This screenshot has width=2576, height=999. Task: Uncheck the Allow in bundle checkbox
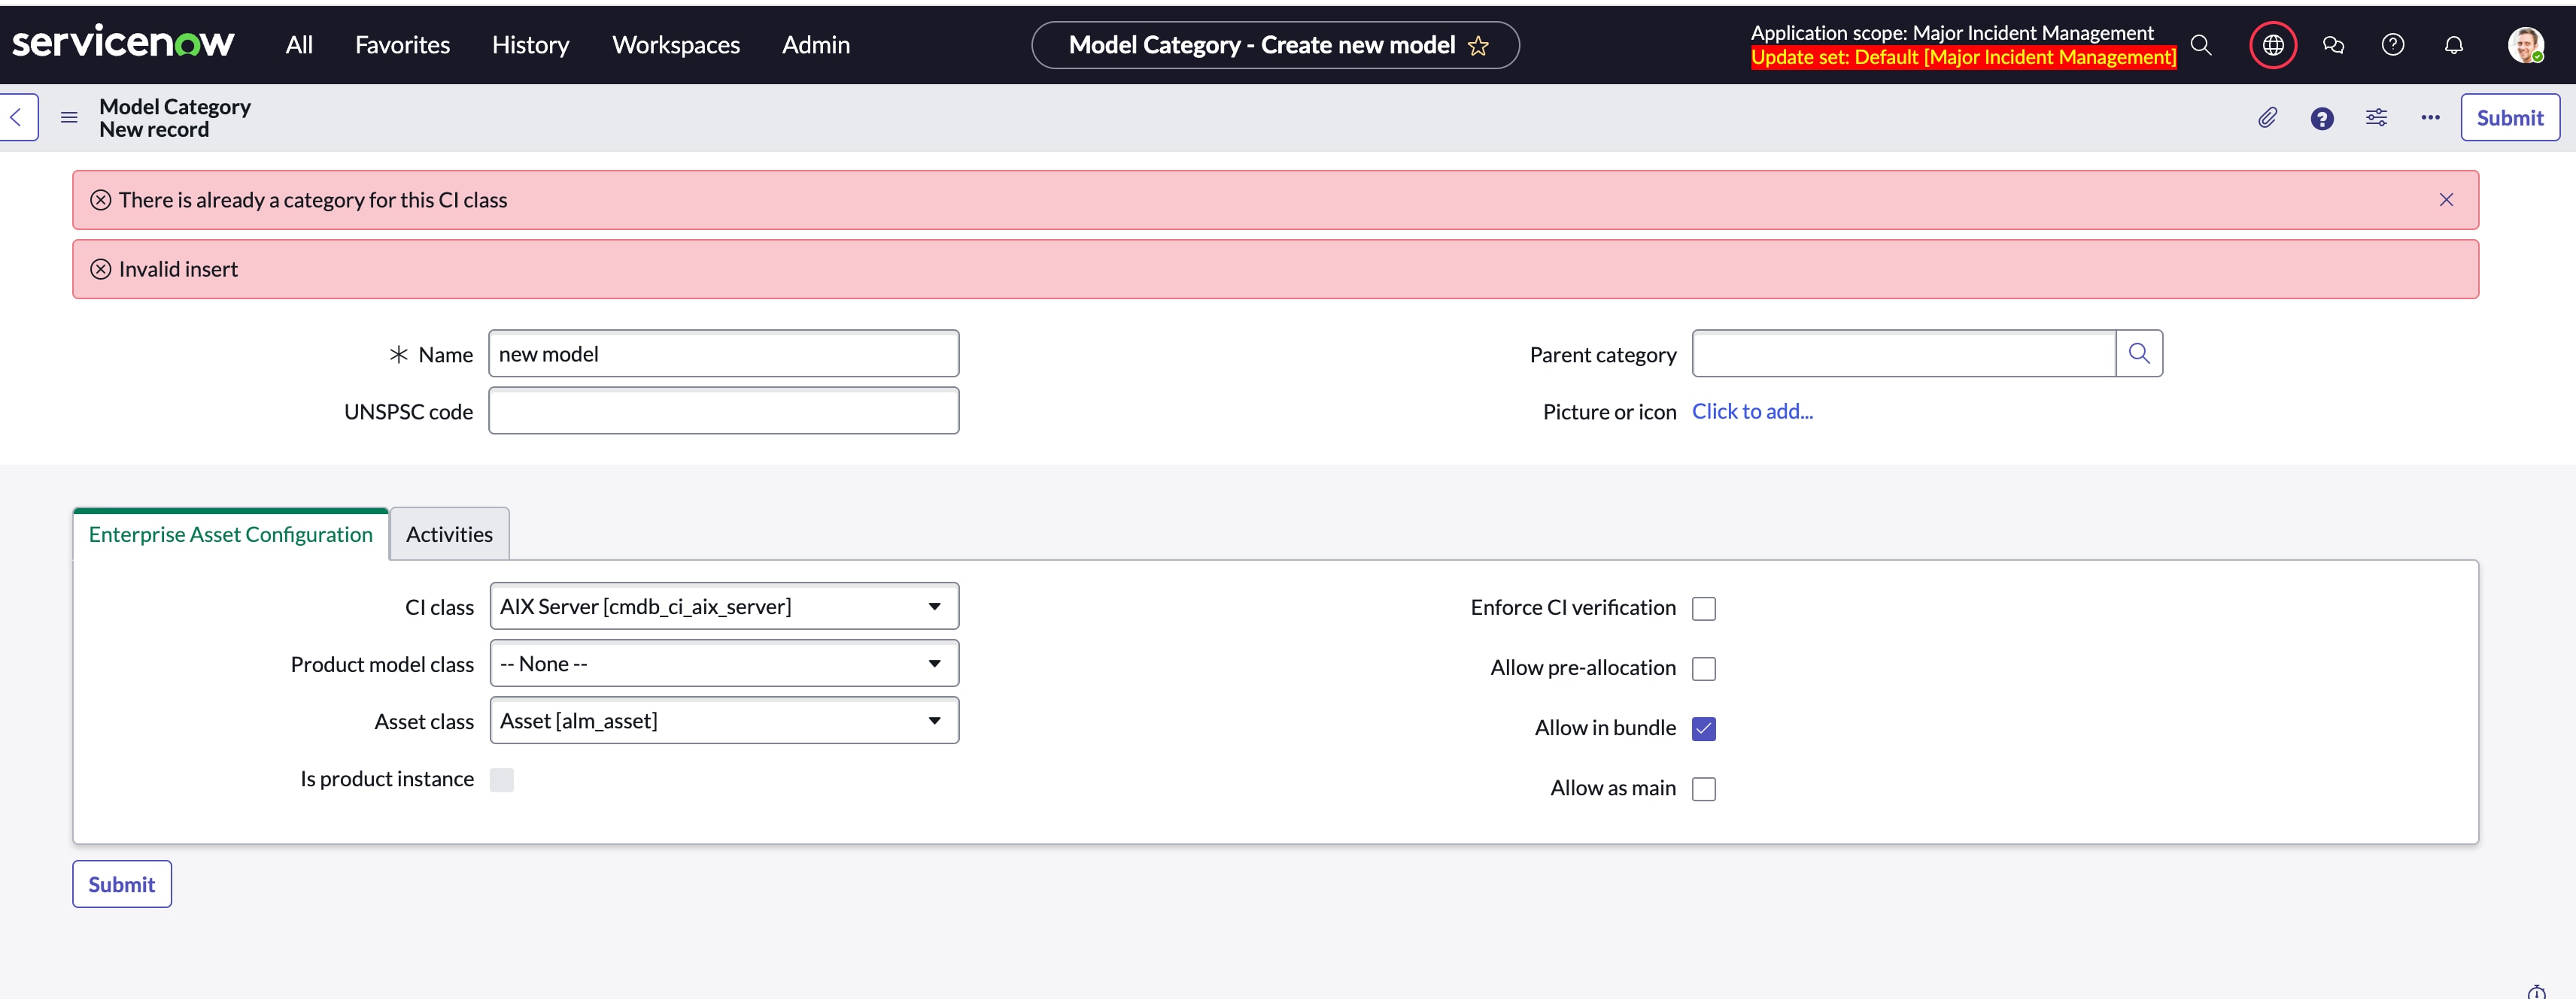[x=1704, y=728]
